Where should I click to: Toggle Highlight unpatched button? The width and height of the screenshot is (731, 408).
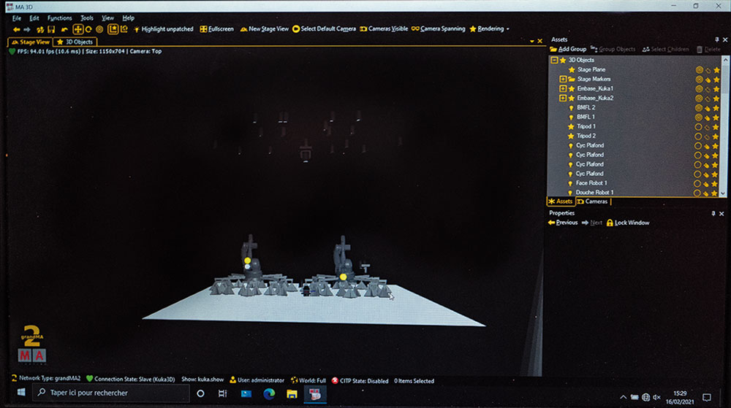click(x=164, y=29)
